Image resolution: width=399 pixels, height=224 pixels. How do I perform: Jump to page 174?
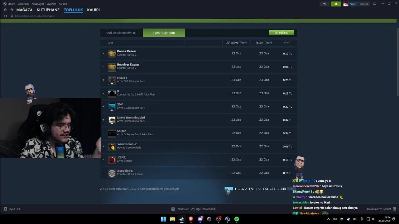point(272,189)
